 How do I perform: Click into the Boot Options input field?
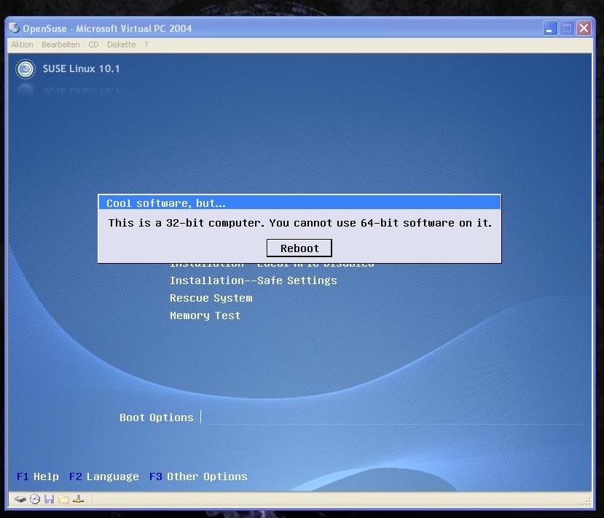pos(392,417)
